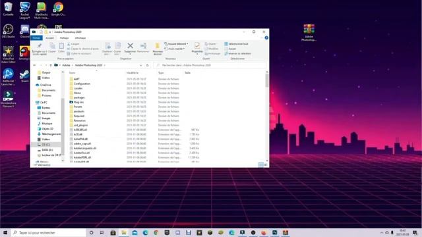Open the Accès rapide dropdown in ribbon
Viewport: 422px width, 237px height.
pyautogui.click(x=174, y=49)
